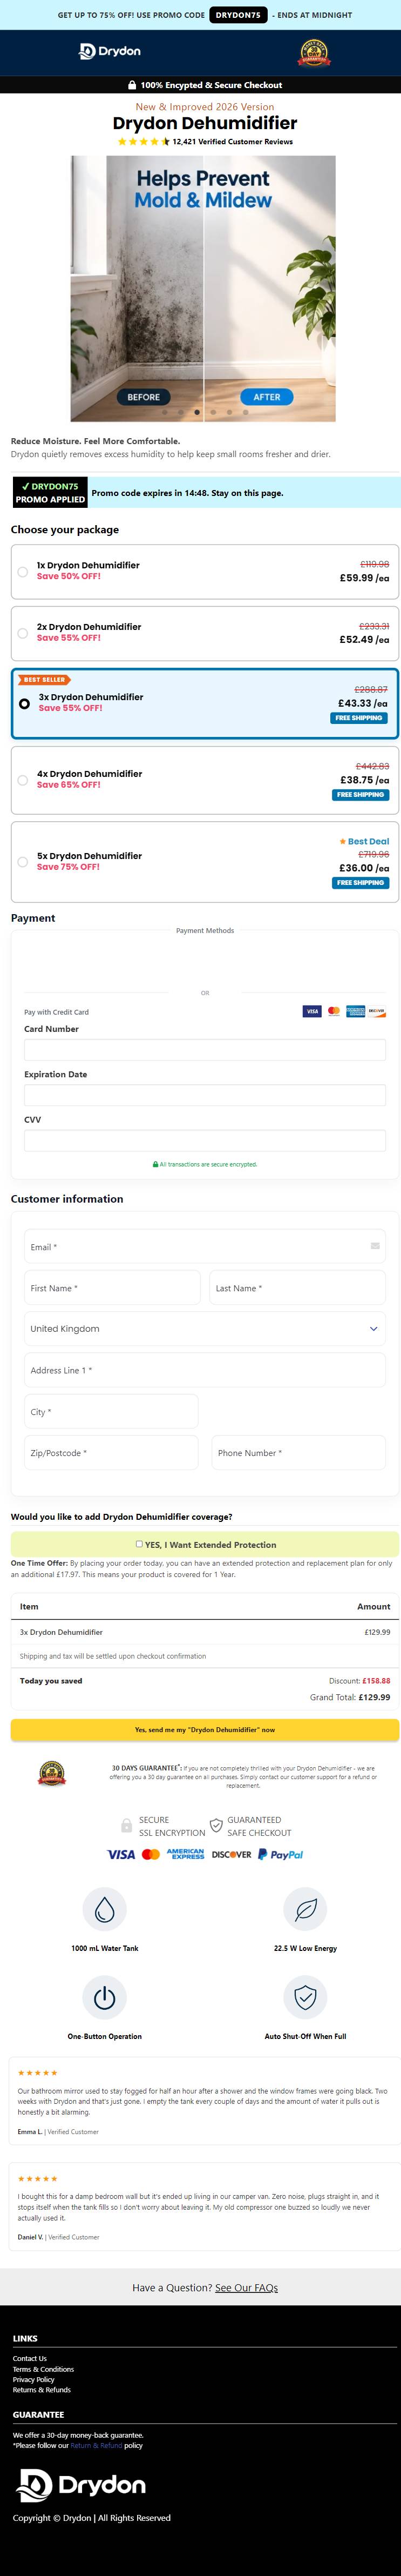
Task: Click the last carousel dot under the product image
Action: coord(246,412)
